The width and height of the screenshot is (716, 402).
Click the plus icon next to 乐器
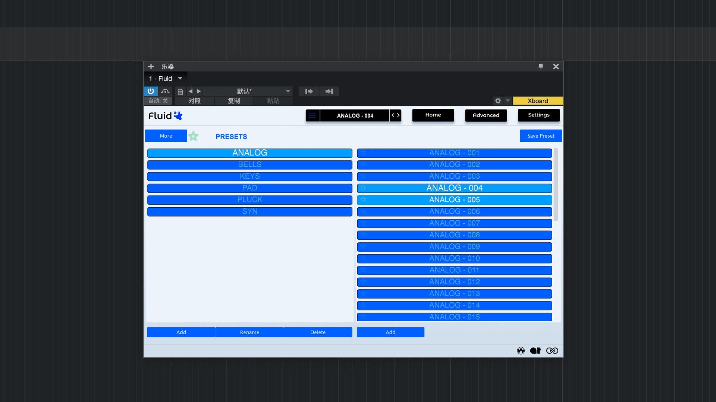coord(151,67)
